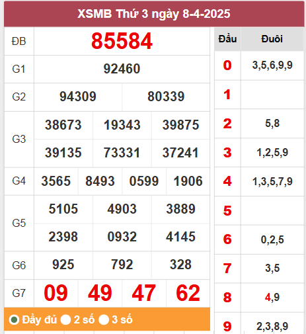This screenshot has height=334, width=306.
Task: Click the ĐB row label
Action: [19, 41]
